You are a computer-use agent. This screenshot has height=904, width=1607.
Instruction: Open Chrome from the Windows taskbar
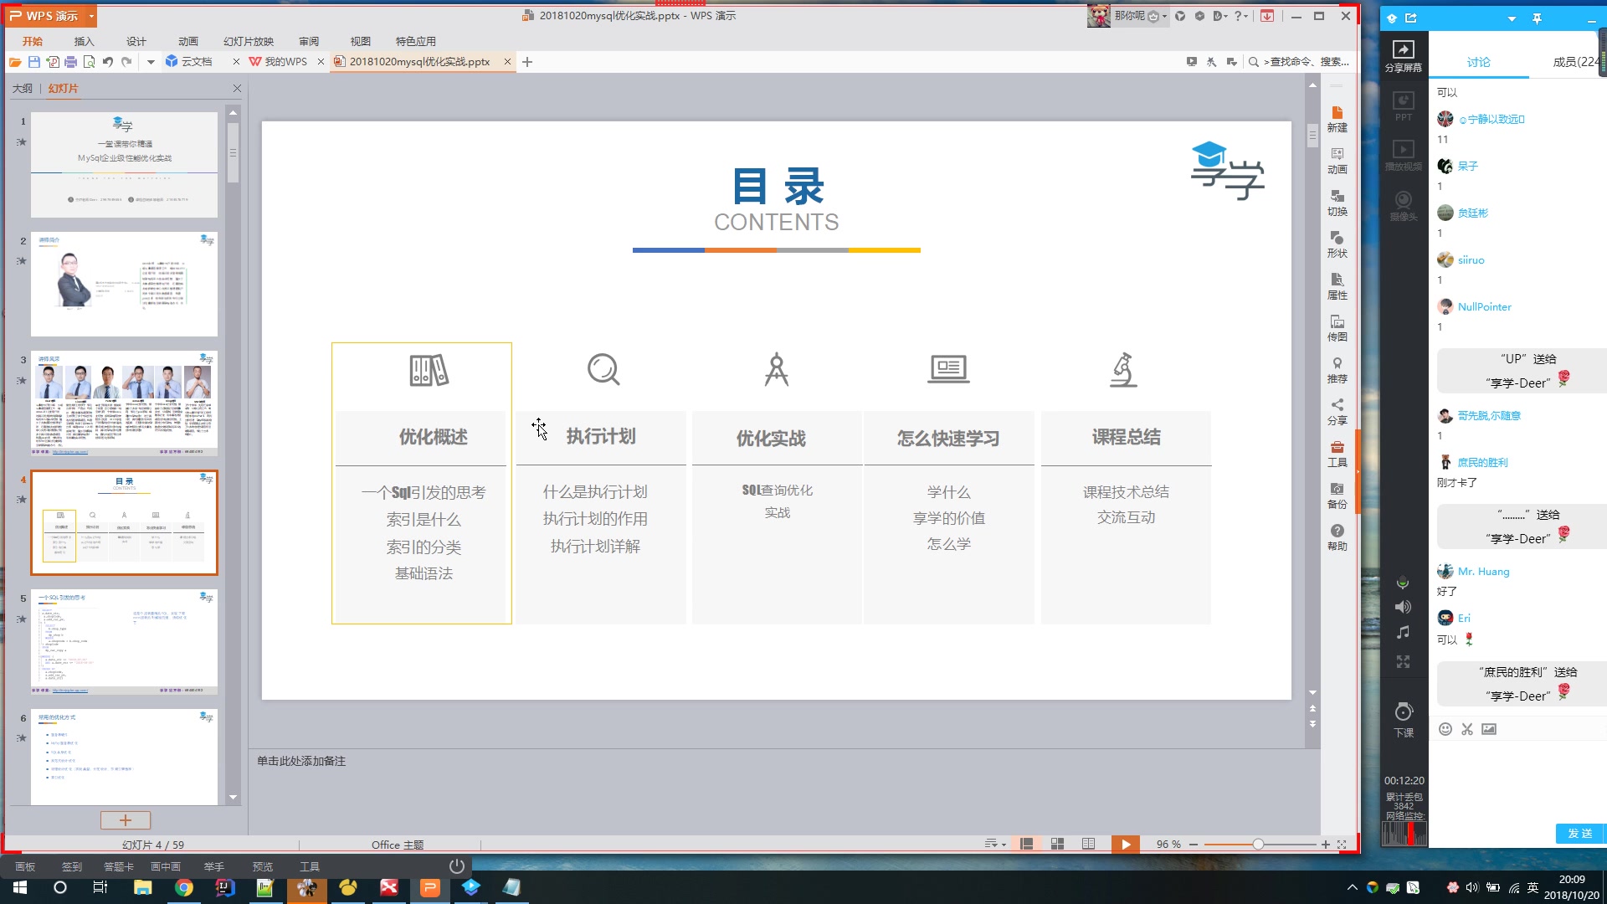[x=183, y=887]
